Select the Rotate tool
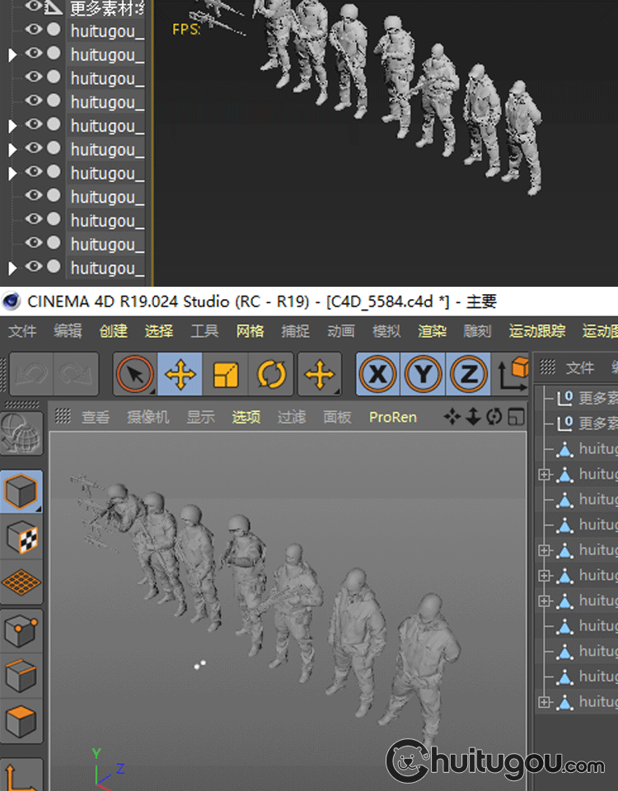618x791 pixels. click(271, 375)
